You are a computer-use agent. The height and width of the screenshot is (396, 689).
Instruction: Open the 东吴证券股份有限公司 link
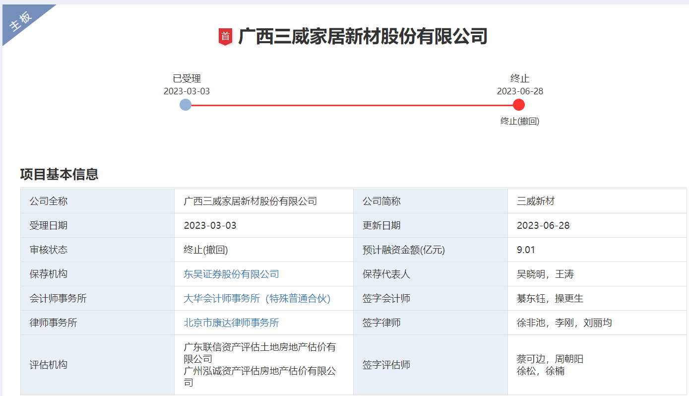point(231,274)
